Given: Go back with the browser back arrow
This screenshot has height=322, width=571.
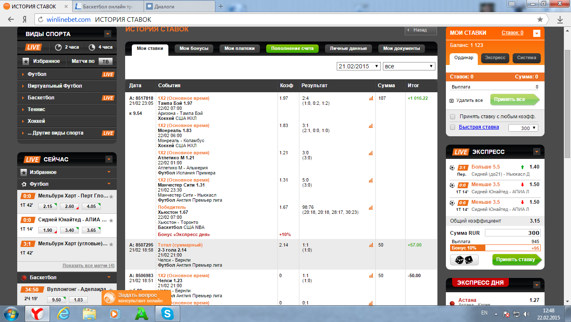Looking at the screenshot, I should point(11,19).
